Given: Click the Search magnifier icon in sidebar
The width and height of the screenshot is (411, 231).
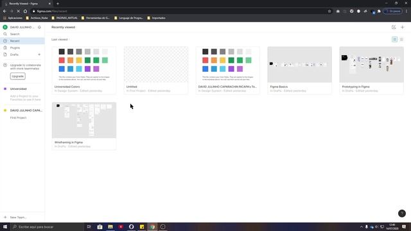Looking at the screenshot, I should coord(5,34).
